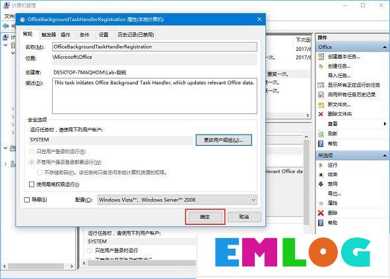Click the icon next to 启用所有任务历史记录
Screen dimensions: 390x279
(x=321, y=95)
